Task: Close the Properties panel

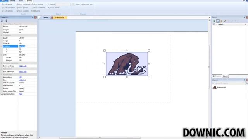Action: click(x=36, y=17)
